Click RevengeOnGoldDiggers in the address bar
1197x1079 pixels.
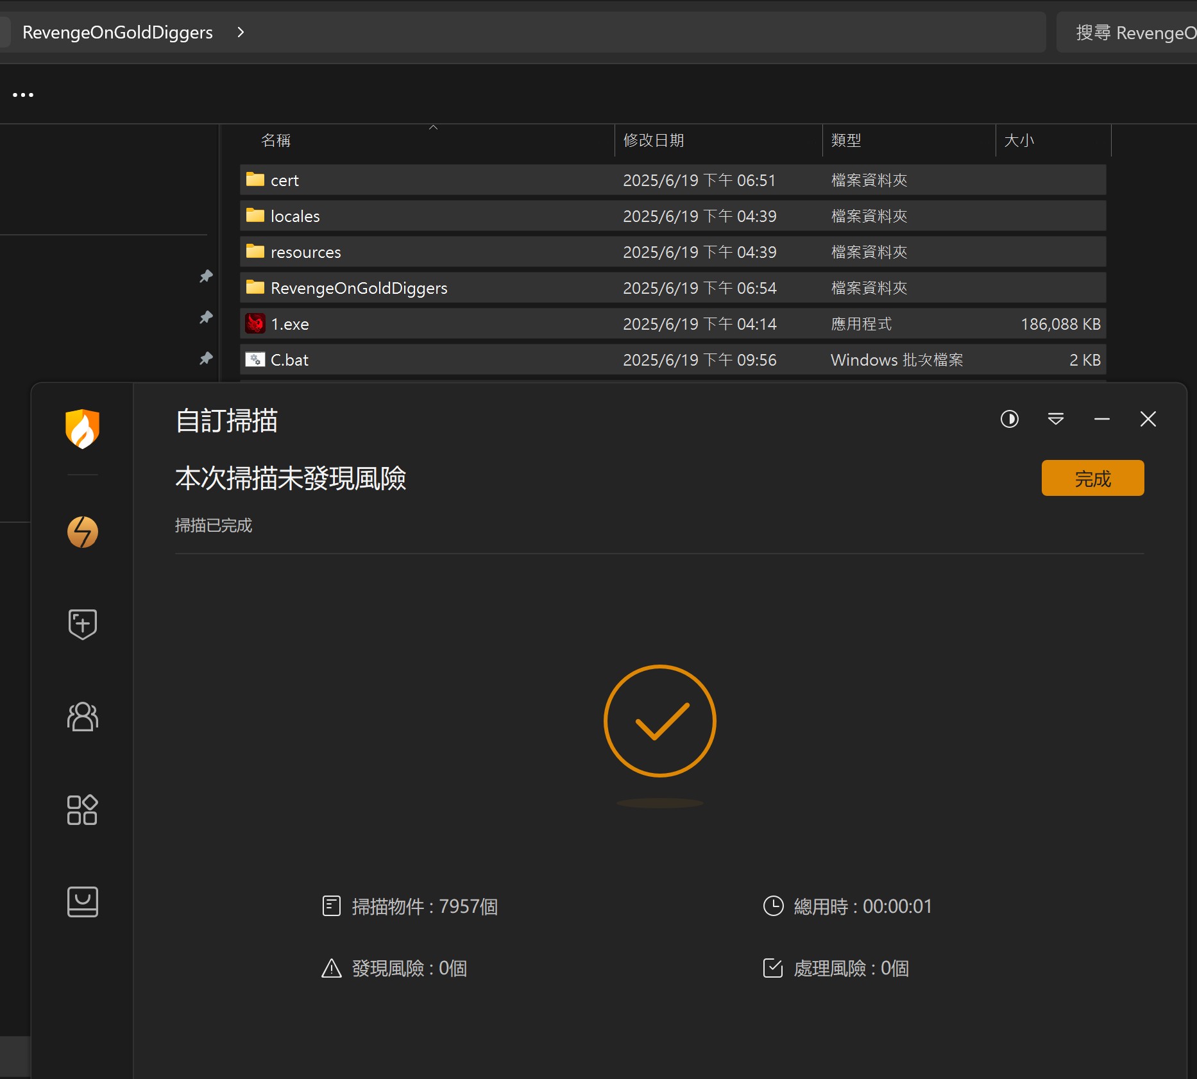117,32
